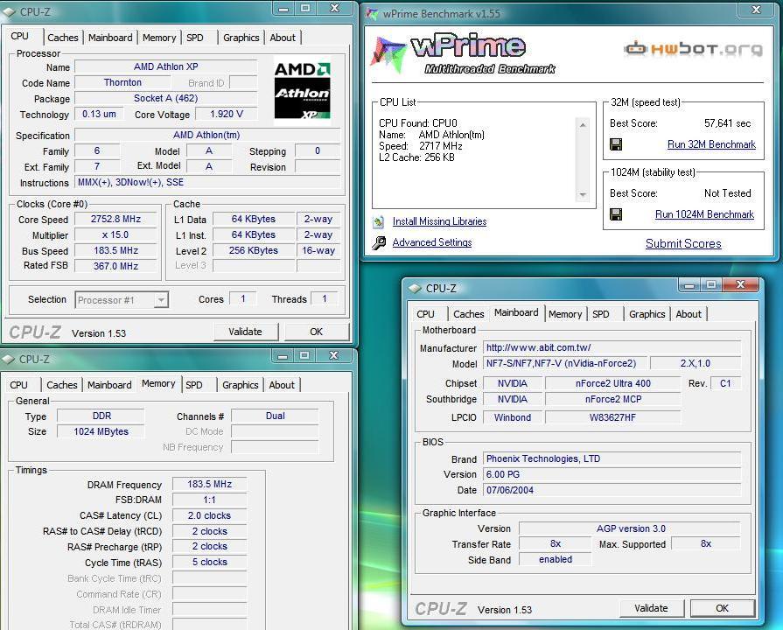783x630 pixels.
Task: Open the Advanced Settings link
Action: click(432, 242)
